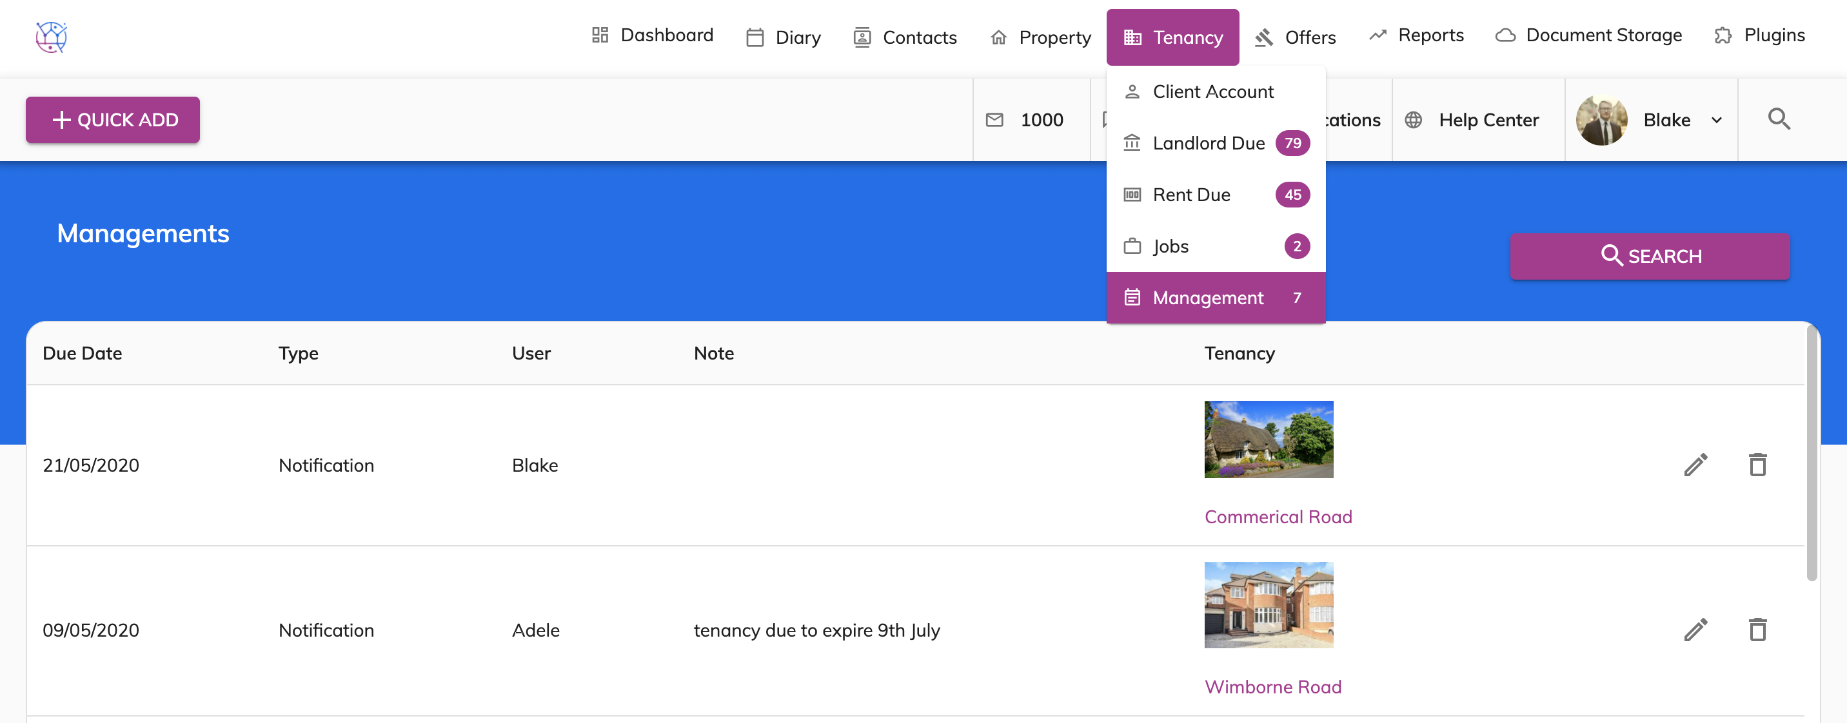Image resolution: width=1847 pixels, height=723 pixels.
Task: Delete the Commerical Road management entry
Action: coord(1757,465)
